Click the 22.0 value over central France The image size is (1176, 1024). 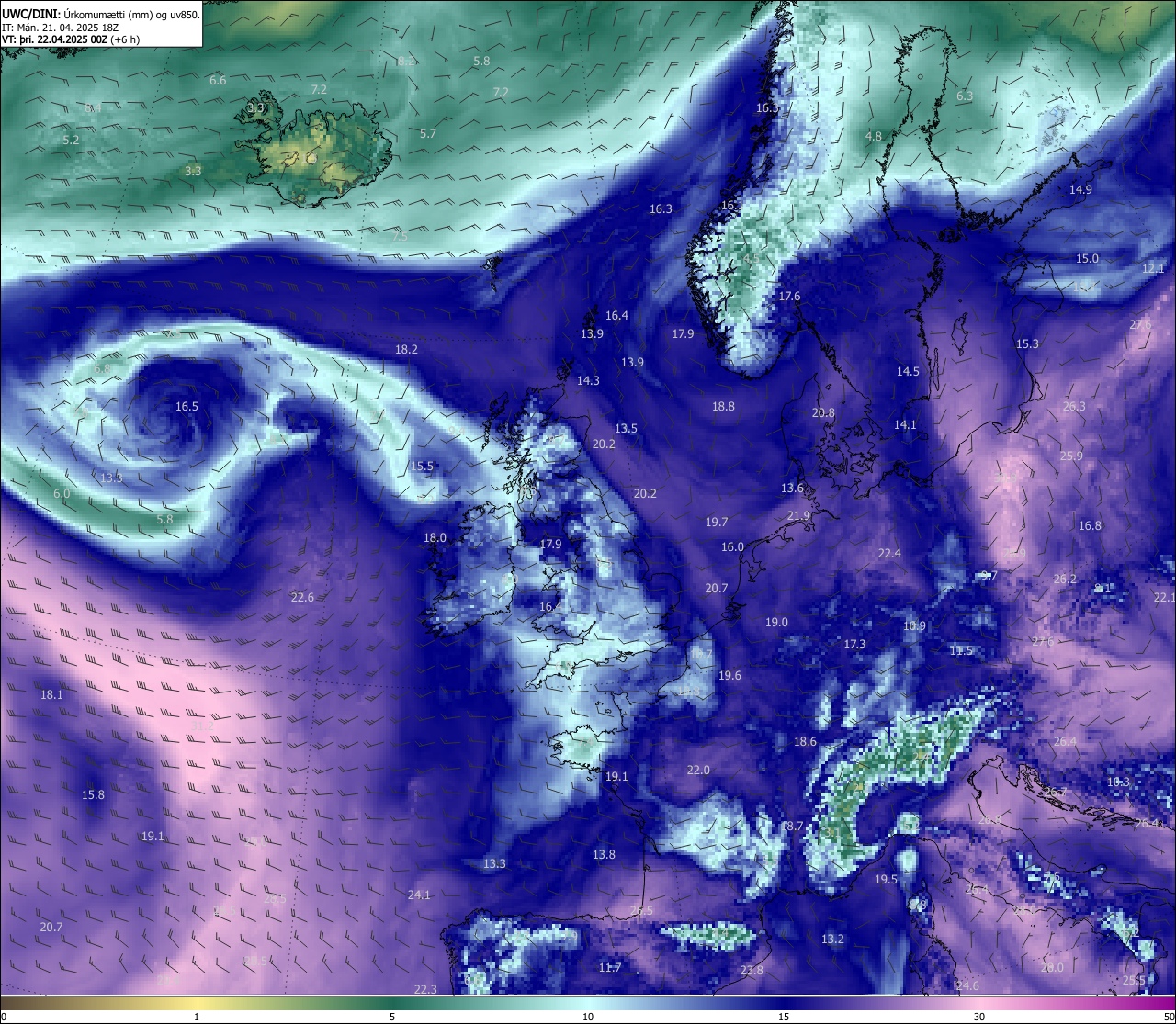698,770
